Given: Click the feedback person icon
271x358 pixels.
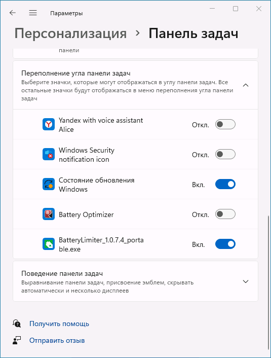Looking at the screenshot, I should click(x=17, y=340).
